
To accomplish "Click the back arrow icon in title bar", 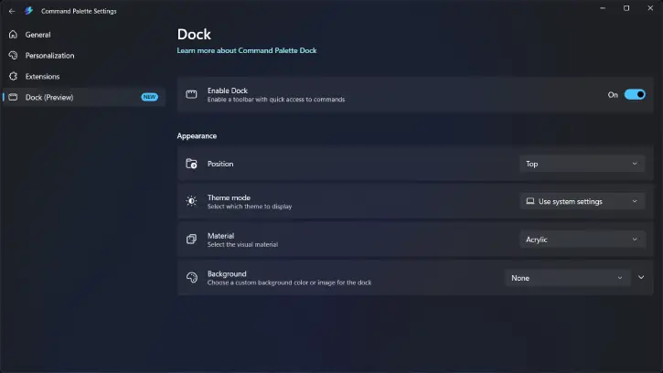I will [12, 11].
